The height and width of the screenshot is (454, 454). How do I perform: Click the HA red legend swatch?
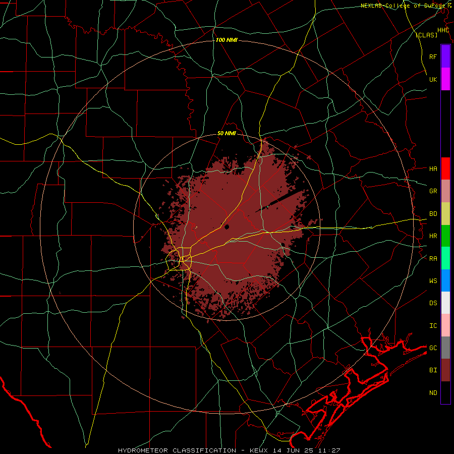click(445, 168)
